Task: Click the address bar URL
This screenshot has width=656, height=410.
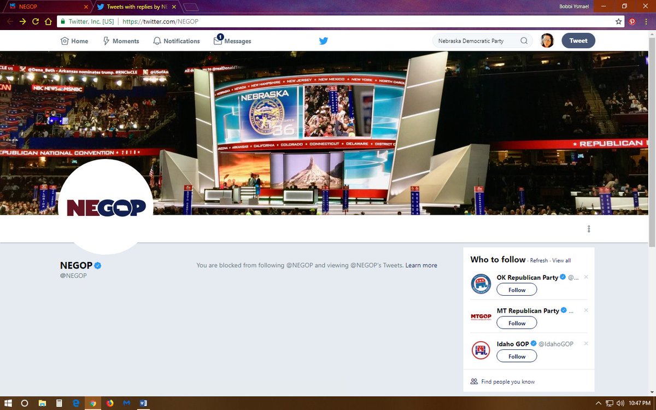Action: [x=160, y=21]
